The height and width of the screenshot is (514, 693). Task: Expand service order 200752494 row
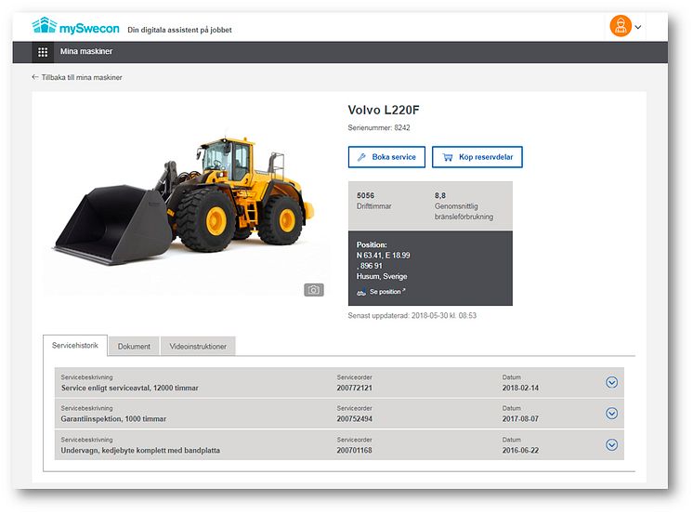coord(611,413)
